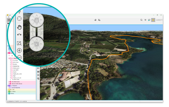
Task: Click the 3D zoom-out magnifier control
Action: pyautogui.click(x=41, y=34)
